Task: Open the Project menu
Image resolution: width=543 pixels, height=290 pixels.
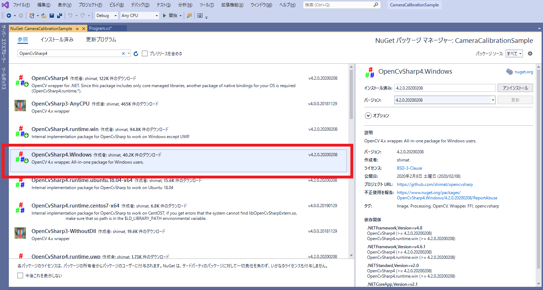Action: (90, 5)
